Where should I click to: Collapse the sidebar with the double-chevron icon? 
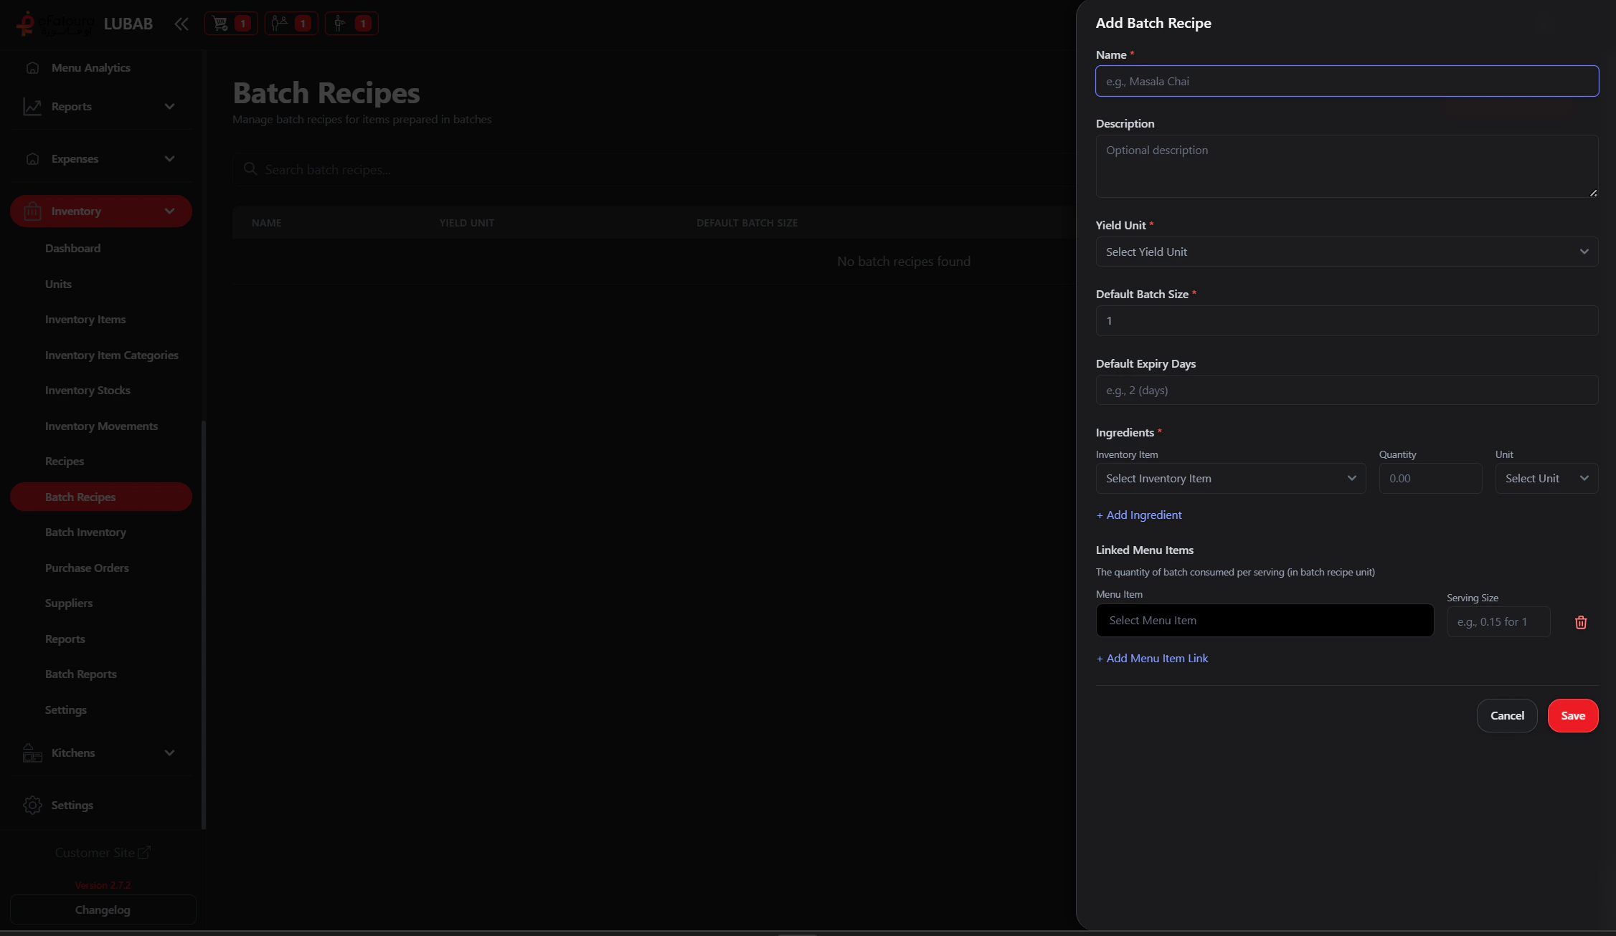181,24
